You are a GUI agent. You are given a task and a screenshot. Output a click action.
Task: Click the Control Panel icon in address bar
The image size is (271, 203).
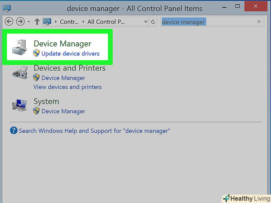(x=47, y=22)
